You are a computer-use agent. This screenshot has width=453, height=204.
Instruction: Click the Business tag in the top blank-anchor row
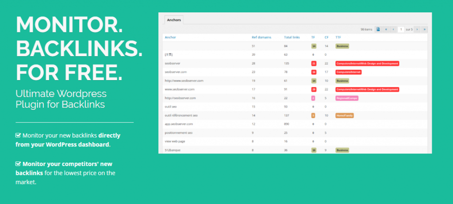pos(342,46)
